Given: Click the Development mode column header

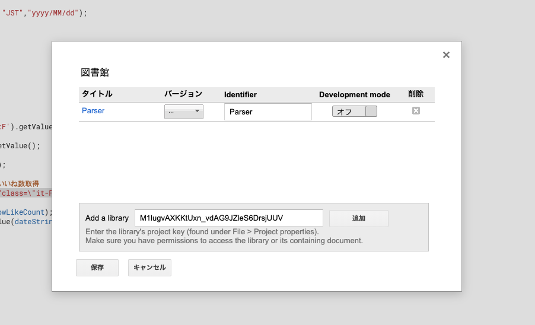Looking at the screenshot, I should pyautogui.click(x=355, y=94).
